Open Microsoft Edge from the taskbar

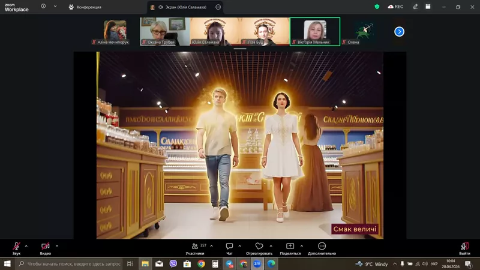pyautogui.click(x=271, y=263)
